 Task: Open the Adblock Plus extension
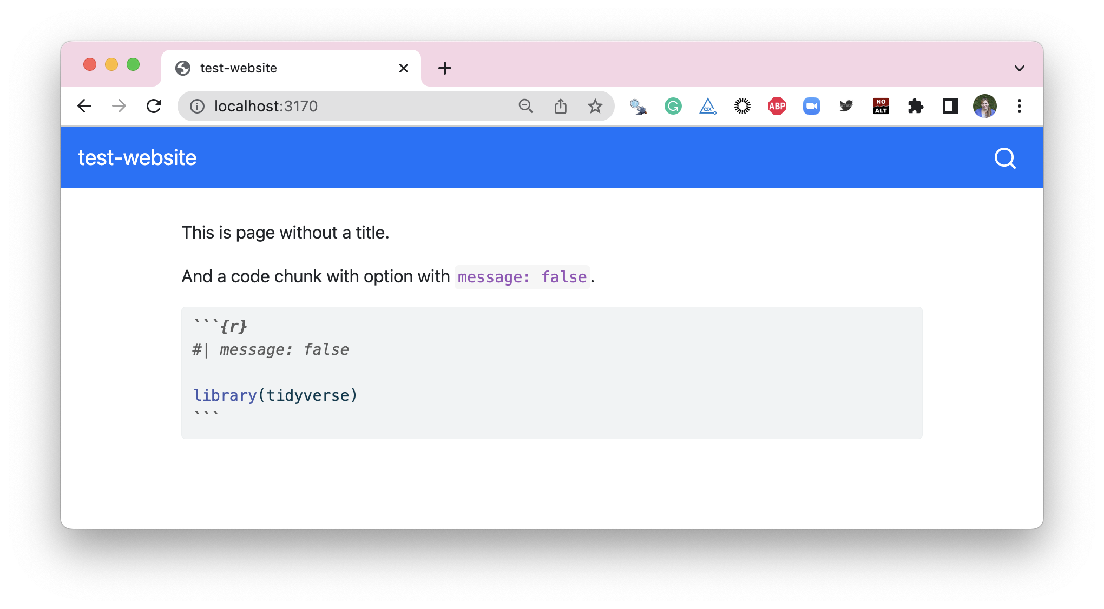[x=777, y=106]
